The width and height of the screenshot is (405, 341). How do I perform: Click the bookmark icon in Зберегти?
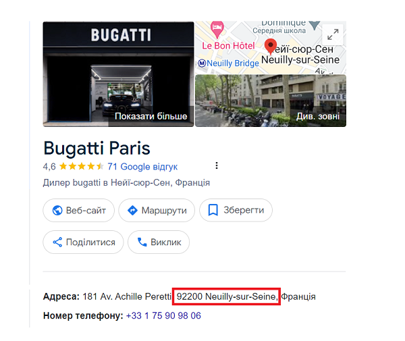[x=213, y=210]
